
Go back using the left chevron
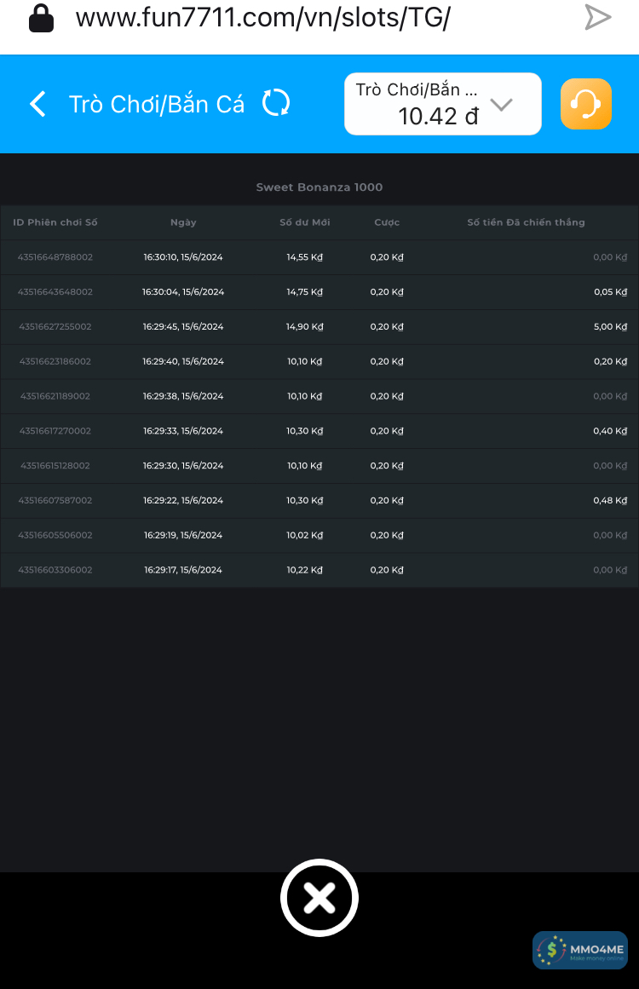[37, 104]
